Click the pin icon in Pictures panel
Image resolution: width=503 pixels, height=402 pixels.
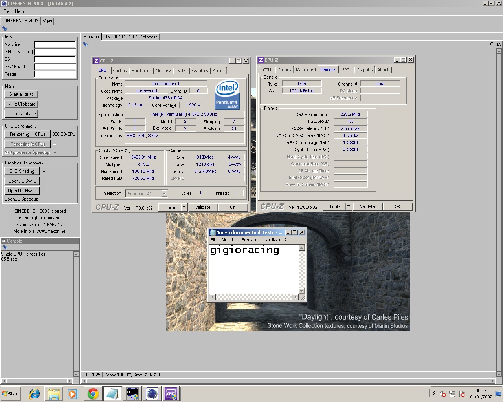click(85, 44)
